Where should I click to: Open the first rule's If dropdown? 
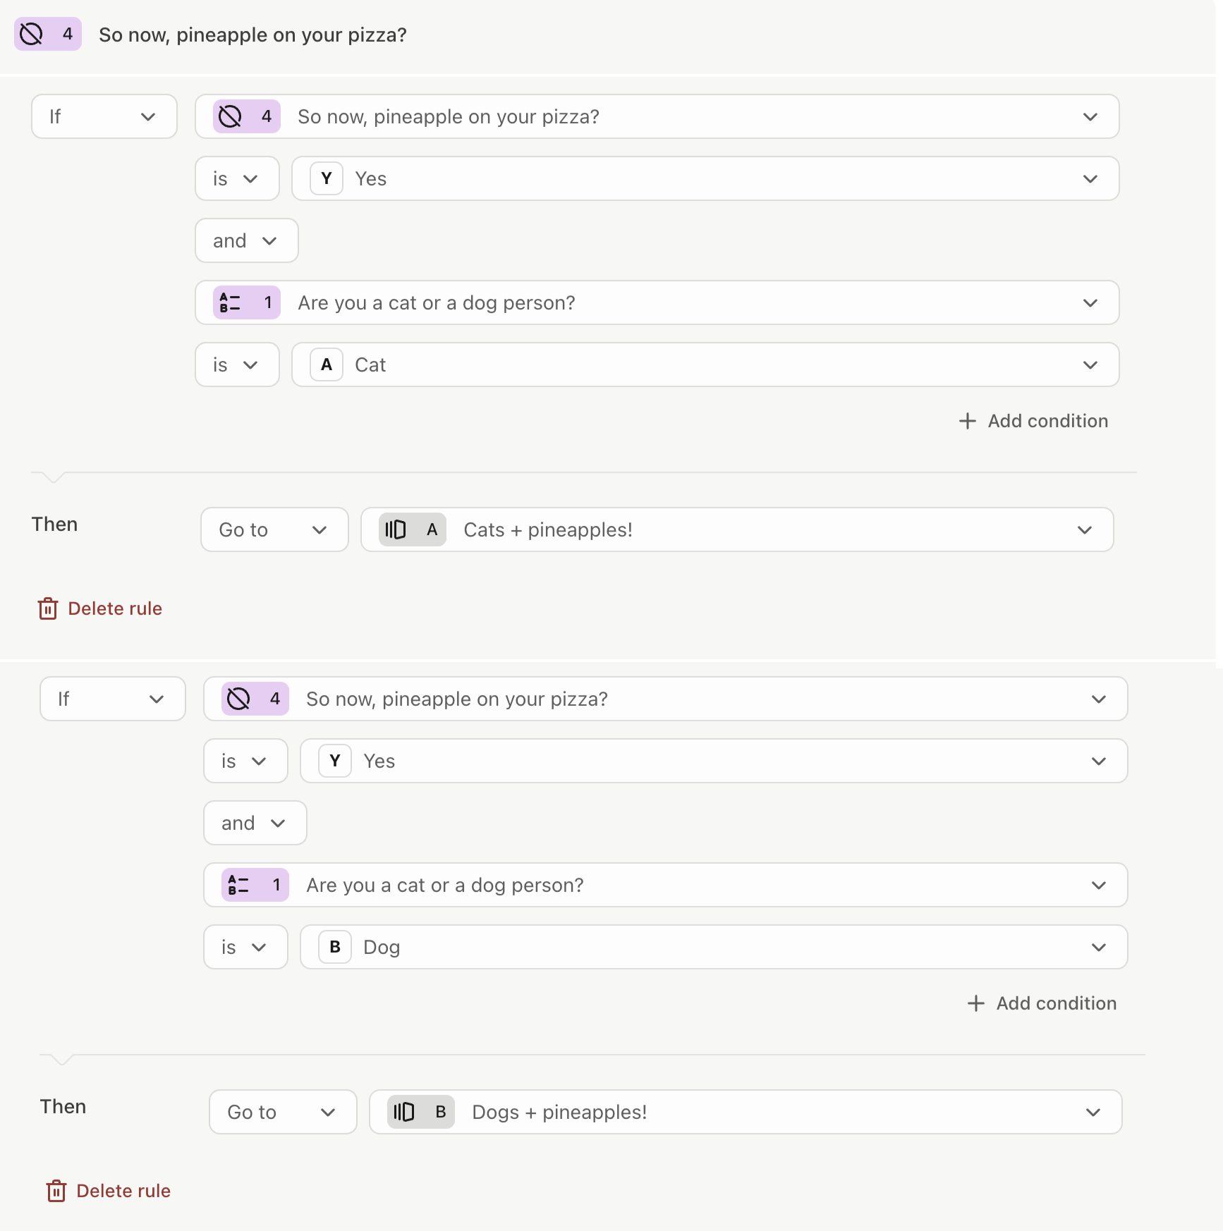click(x=104, y=116)
